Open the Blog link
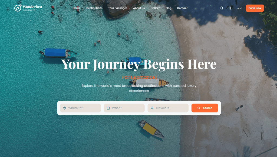Viewport: 277px width, 157px height. 168,8
